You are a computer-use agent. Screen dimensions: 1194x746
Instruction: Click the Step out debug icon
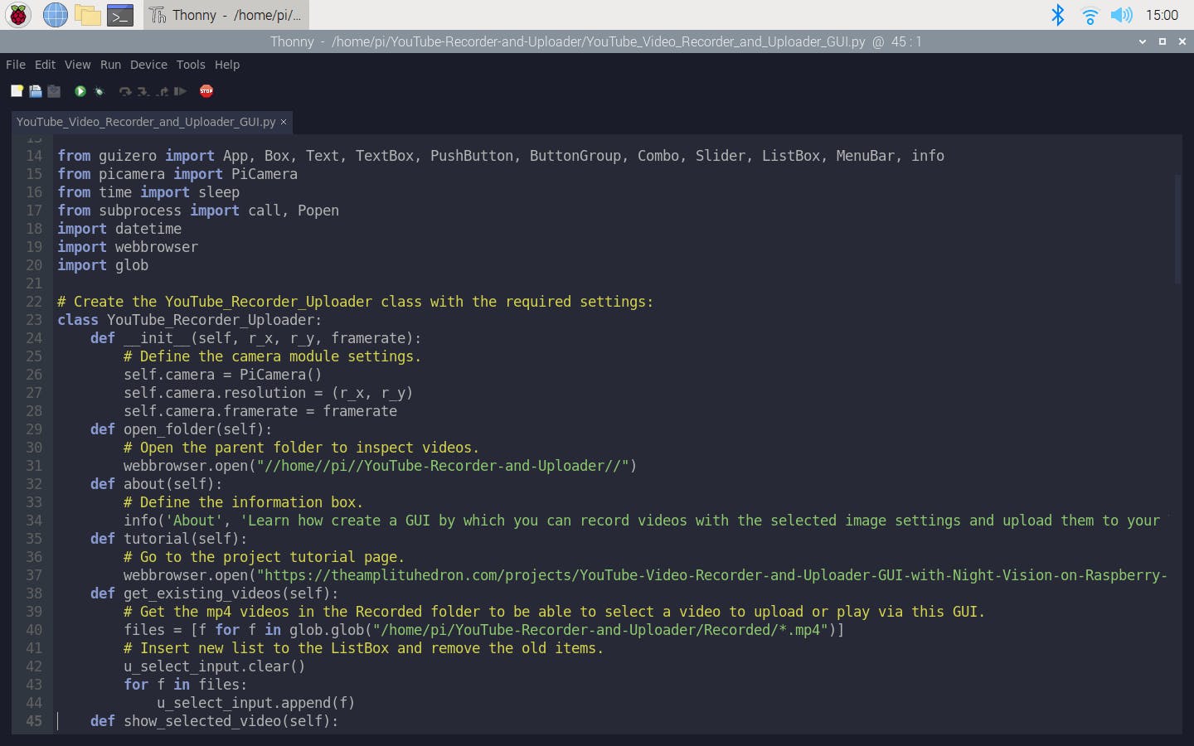162,91
